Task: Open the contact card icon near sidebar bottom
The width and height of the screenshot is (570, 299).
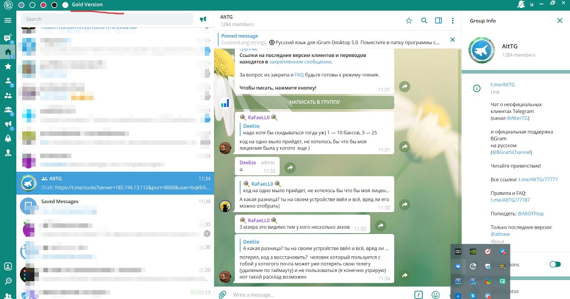Action: pyautogui.click(x=8, y=267)
